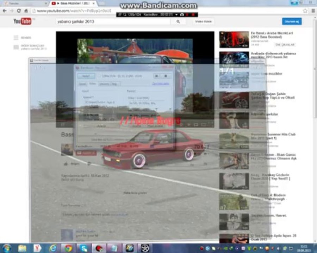
Task: Click Chrome's forward arrow
Action: 12,11
